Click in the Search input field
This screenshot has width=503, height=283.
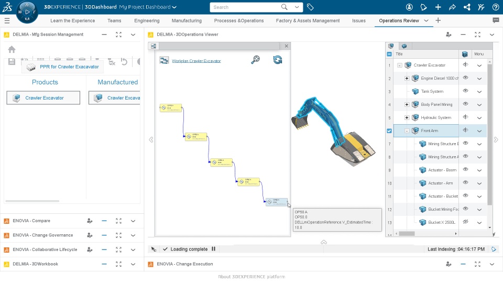[x=245, y=7]
